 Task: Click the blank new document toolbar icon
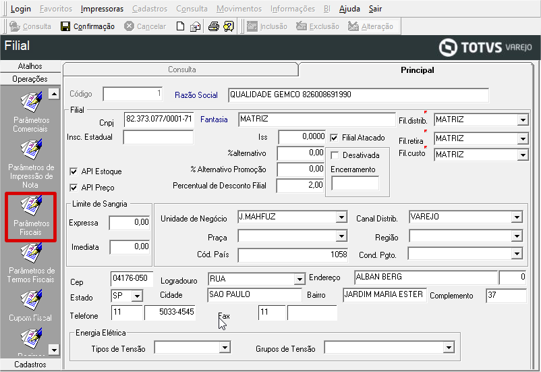(x=180, y=26)
